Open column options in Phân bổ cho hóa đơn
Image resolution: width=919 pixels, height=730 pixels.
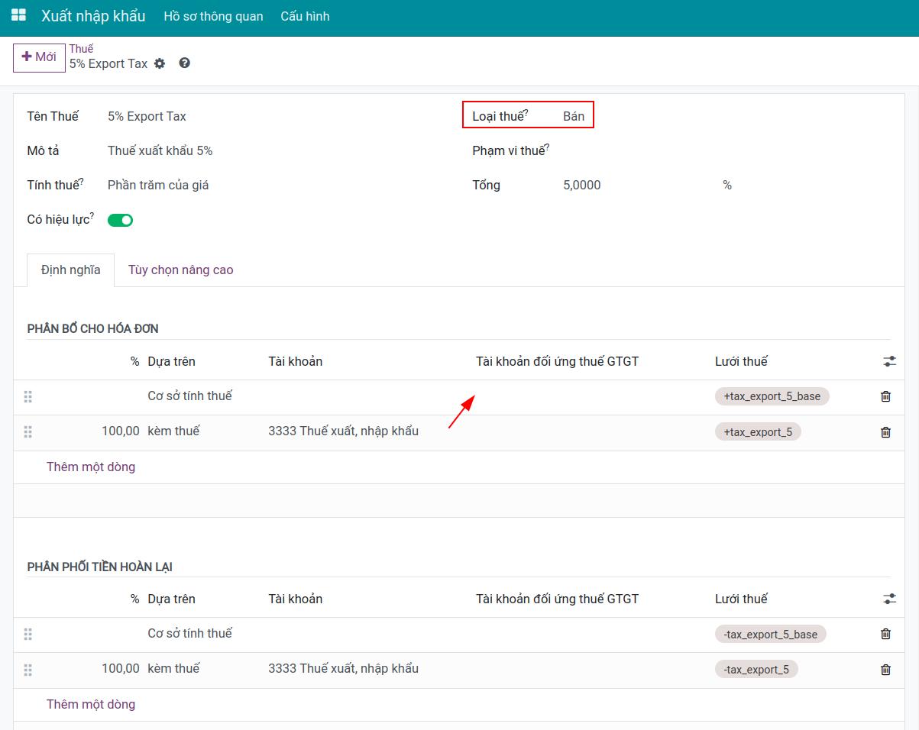click(x=889, y=361)
